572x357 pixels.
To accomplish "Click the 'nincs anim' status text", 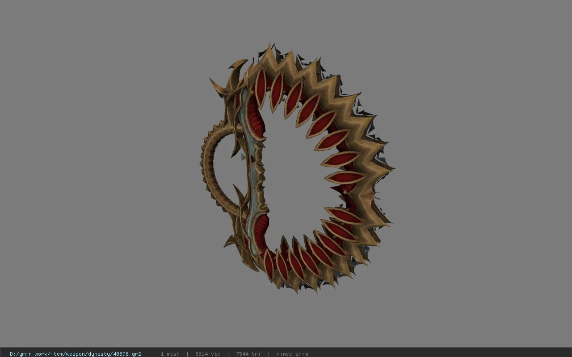I will 292,354.
